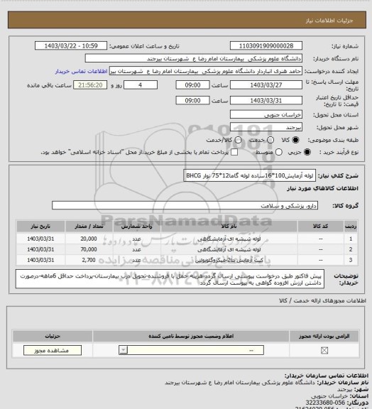Select the جزیی purchase type radio
This screenshot has height=409, width=372.
point(307,152)
